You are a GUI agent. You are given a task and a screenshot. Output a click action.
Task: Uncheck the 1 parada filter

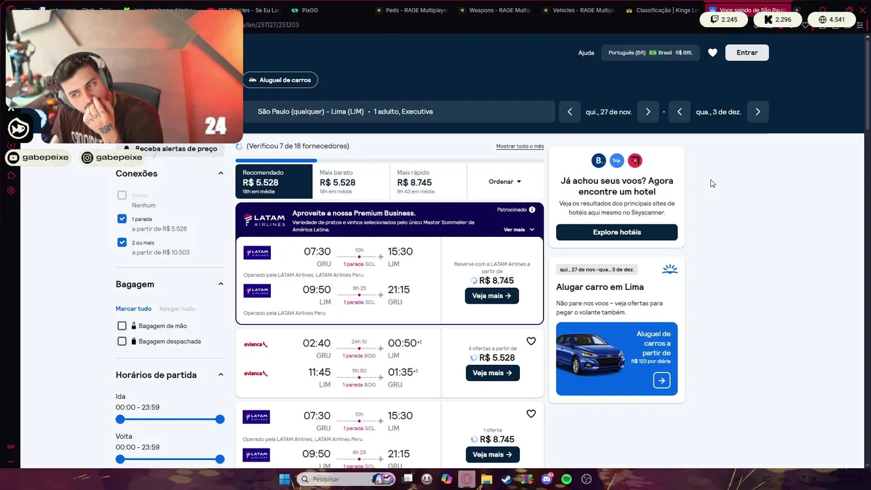[122, 219]
